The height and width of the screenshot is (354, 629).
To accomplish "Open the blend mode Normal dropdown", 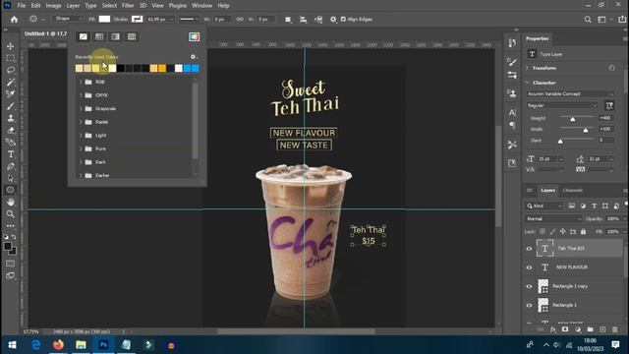I will (553, 219).
